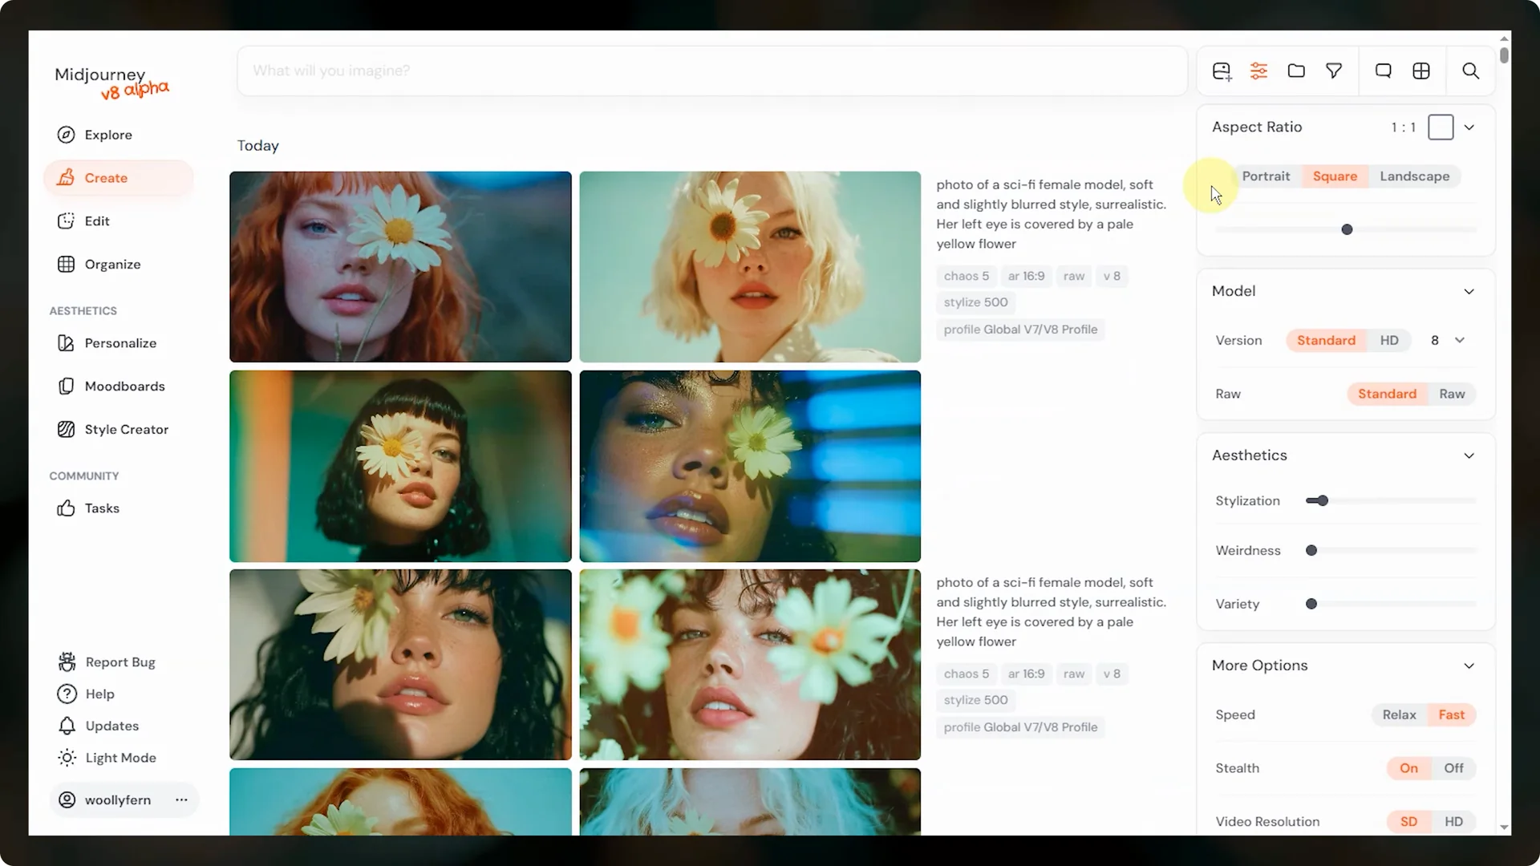This screenshot has height=866, width=1540.
Task: Enable Raw mode option
Action: (x=1452, y=395)
